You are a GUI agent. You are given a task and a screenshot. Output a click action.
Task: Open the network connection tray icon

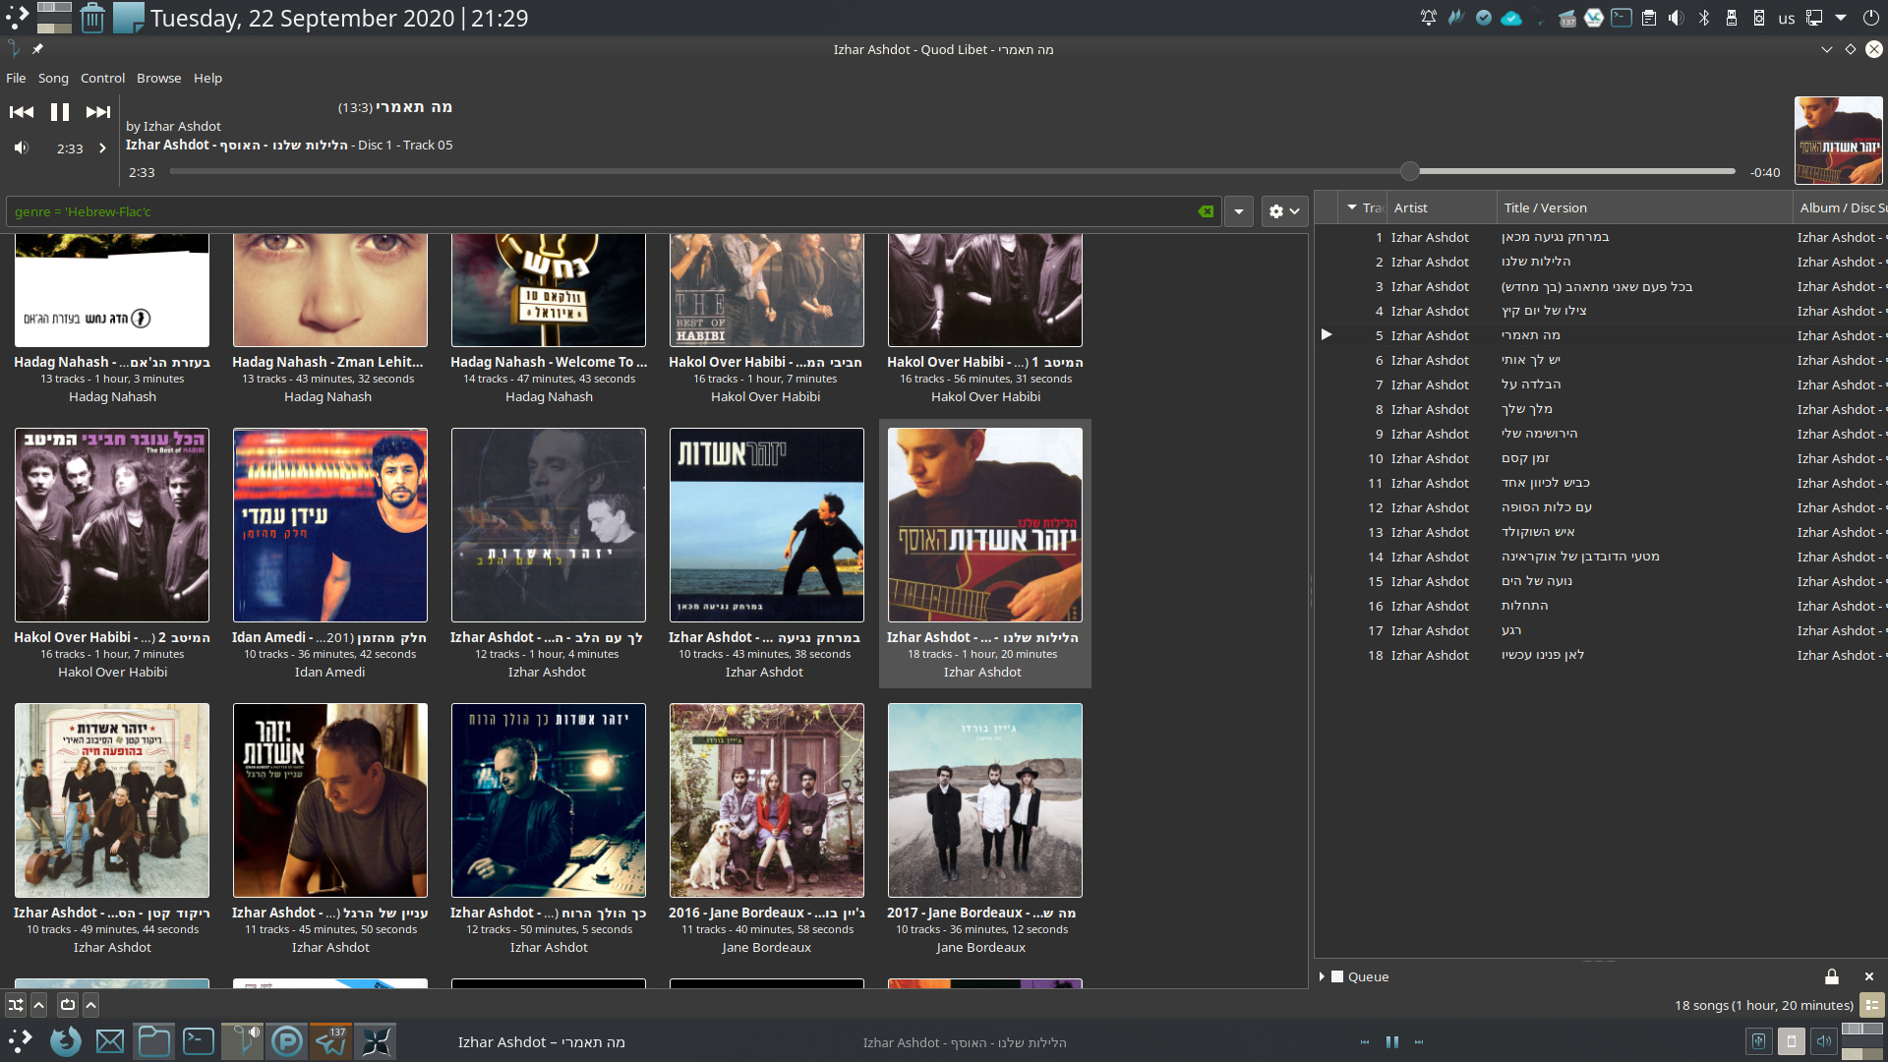(1814, 18)
